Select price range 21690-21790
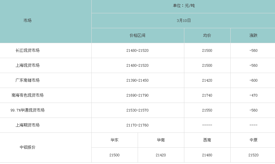The image size is (275, 164). (x=137, y=95)
